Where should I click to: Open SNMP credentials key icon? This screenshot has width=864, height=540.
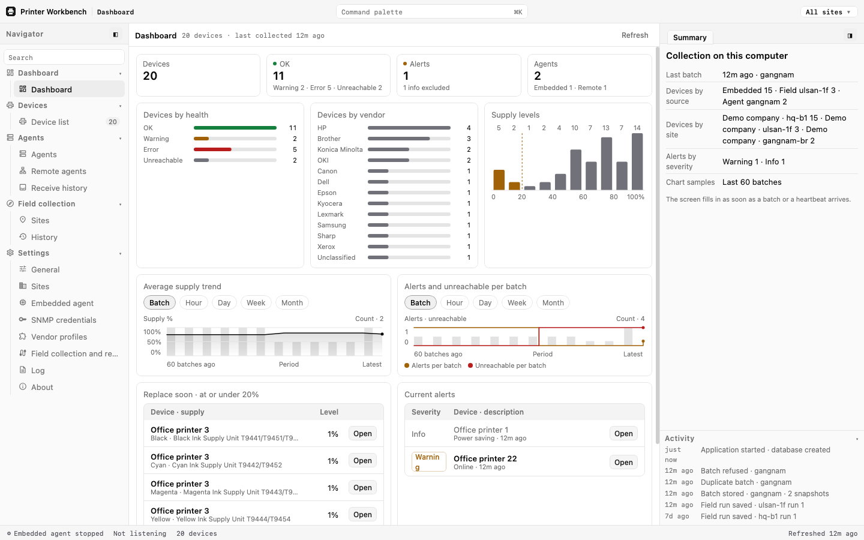[x=23, y=320]
